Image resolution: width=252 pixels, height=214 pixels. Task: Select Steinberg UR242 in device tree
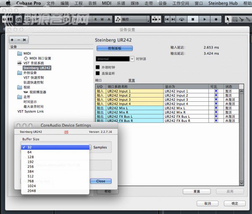(37, 68)
